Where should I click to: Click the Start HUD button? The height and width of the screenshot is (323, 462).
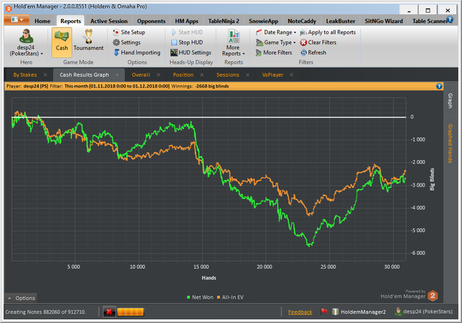click(x=187, y=32)
